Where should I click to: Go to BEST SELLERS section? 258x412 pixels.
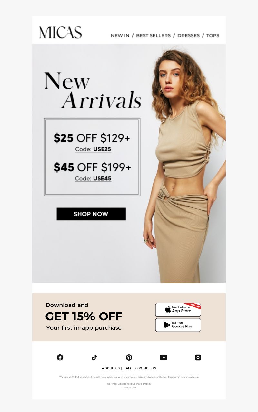pyautogui.click(x=153, y=35)
